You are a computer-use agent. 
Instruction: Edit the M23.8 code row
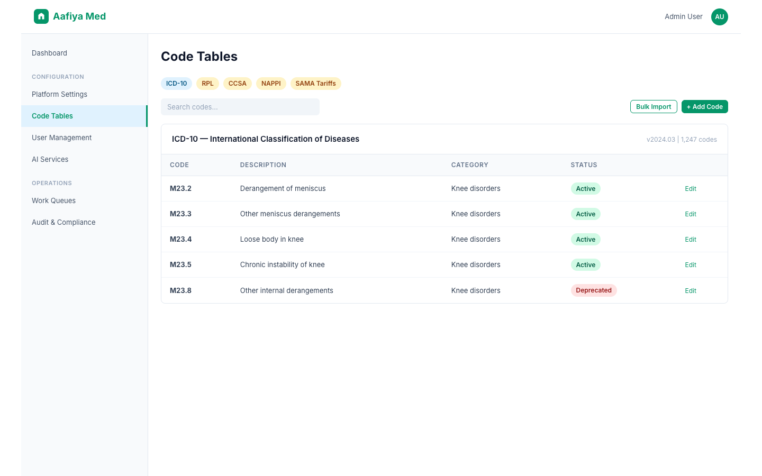click(691, 291)
